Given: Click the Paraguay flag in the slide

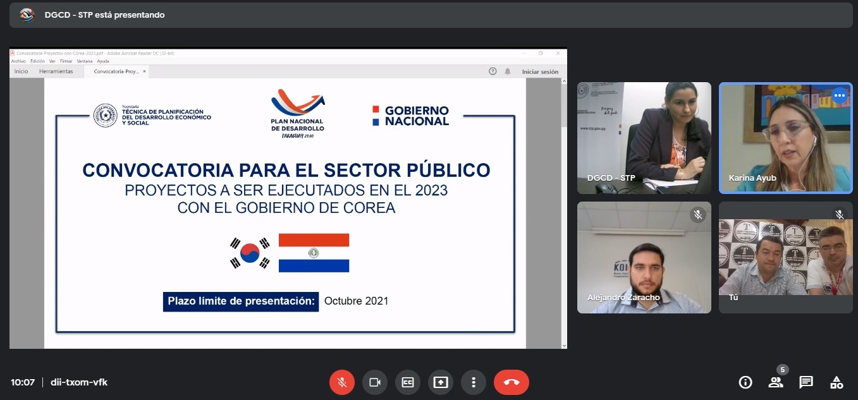Looking at the screenshot, I should pyautogui.click(x=314, y=253).
